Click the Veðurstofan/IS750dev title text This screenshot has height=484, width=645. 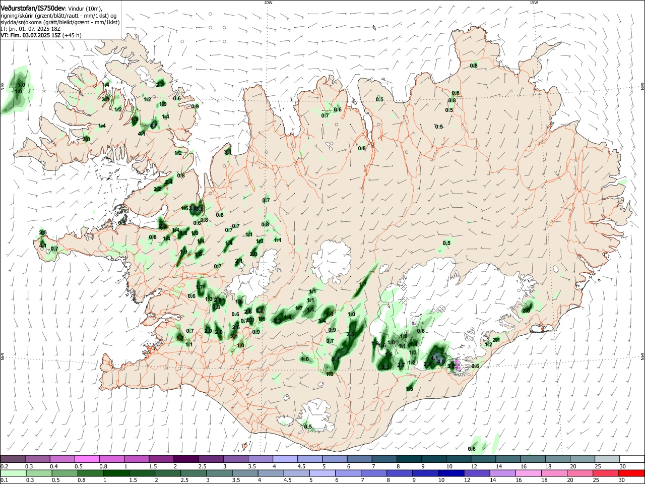click(x=32, y=8)
